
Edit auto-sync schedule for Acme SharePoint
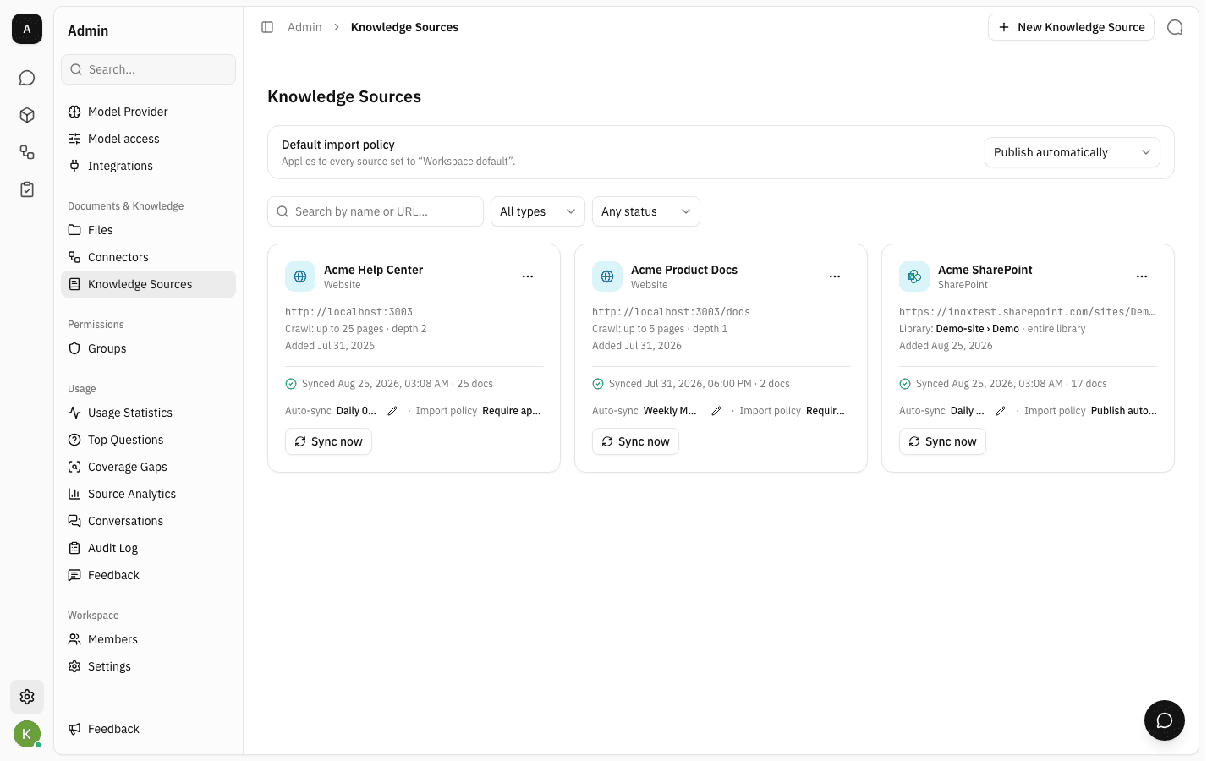tap(1001, 411)
